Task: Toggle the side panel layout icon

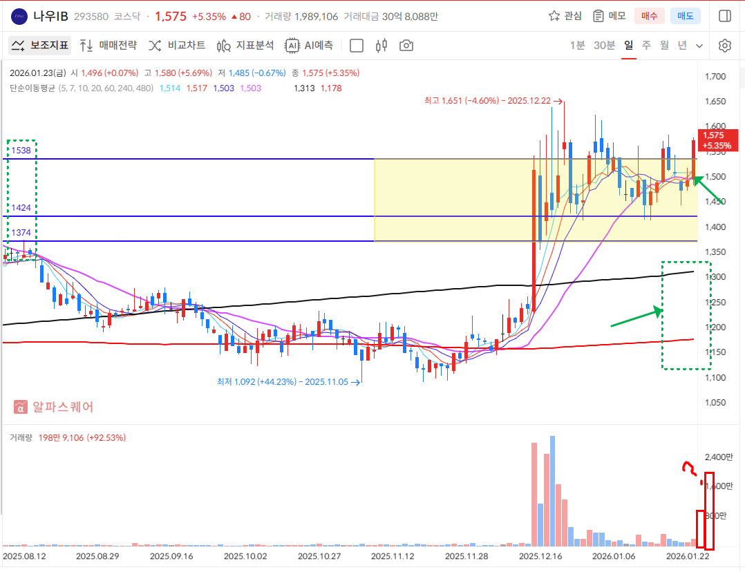Action: pyautogui.click(x=725, y=16)
